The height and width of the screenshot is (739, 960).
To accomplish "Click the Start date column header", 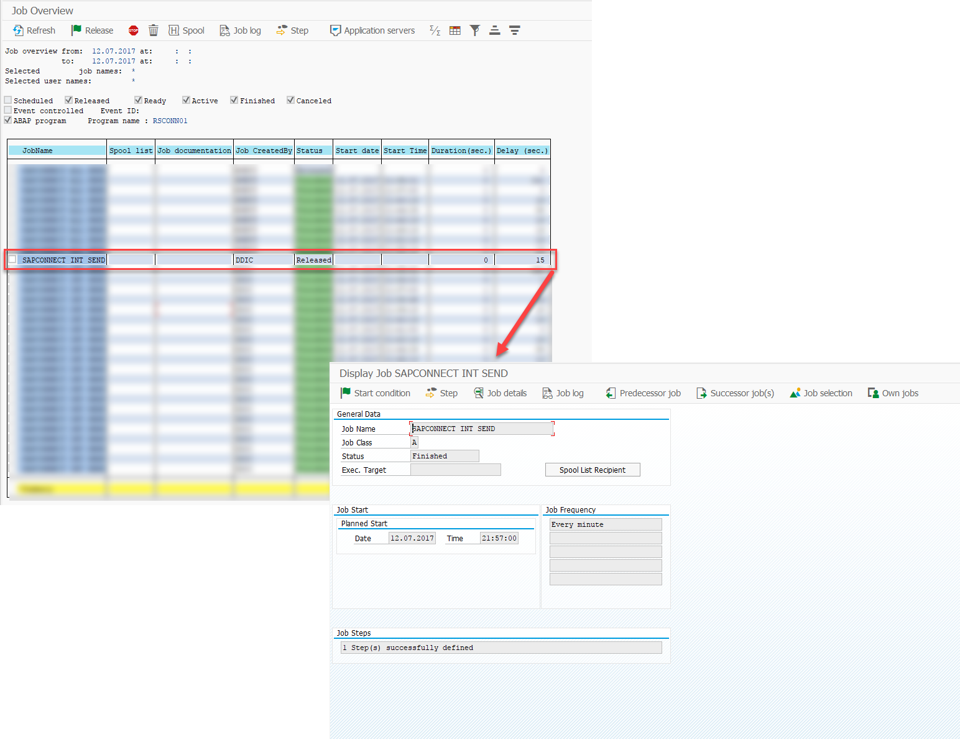I will pyautogui.click(x=357, y=151).
